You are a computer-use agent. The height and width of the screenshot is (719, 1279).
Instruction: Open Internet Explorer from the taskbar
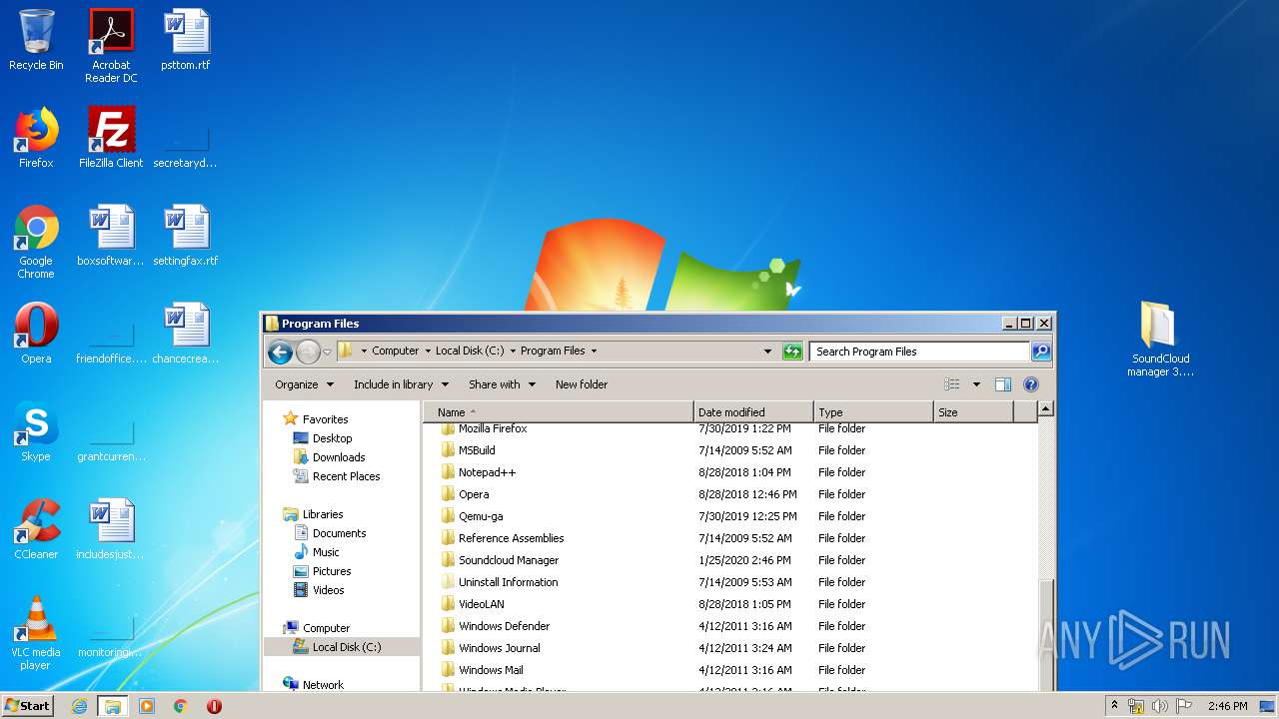[79, 706]
